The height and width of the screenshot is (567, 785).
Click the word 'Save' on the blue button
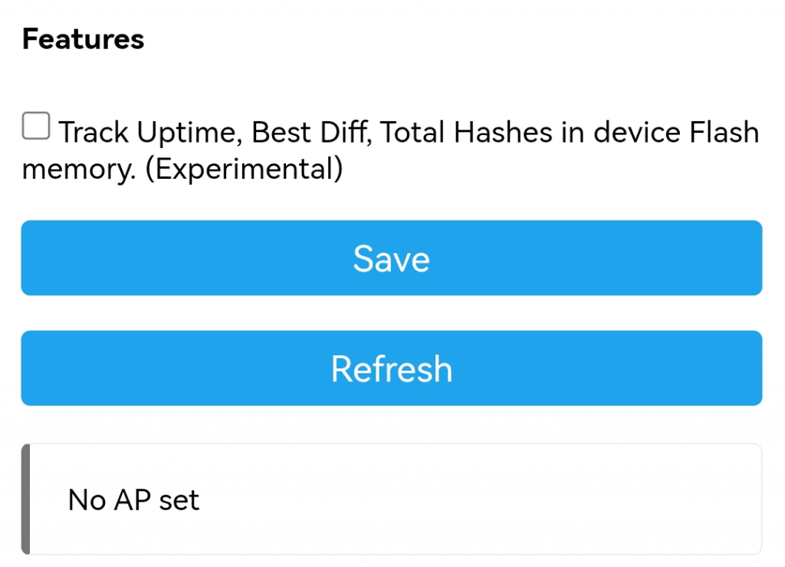[391, 259]
